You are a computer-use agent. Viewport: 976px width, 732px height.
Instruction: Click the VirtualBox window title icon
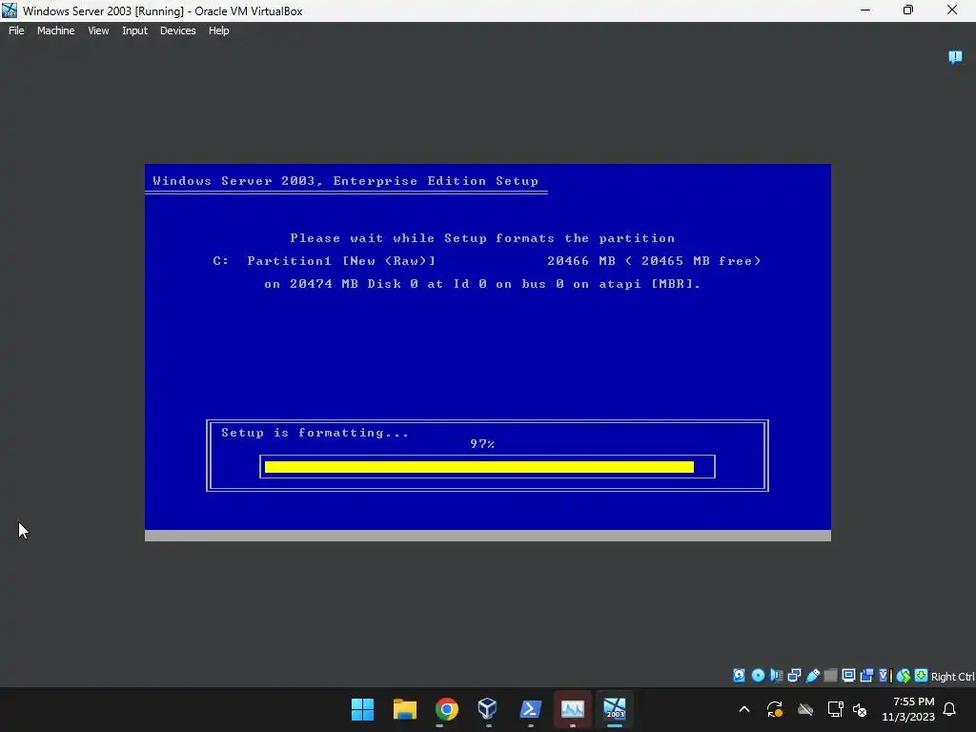point(10,10)
